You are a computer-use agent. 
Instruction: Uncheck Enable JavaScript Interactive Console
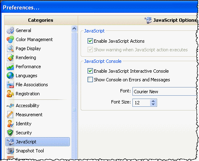pyautogui.click(x=90, y=71)
